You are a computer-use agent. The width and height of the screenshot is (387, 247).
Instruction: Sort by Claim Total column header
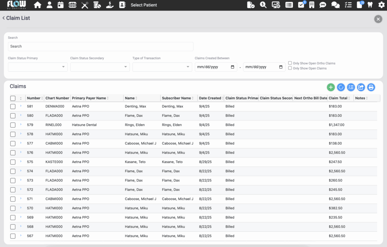click(x=338, y=98)
